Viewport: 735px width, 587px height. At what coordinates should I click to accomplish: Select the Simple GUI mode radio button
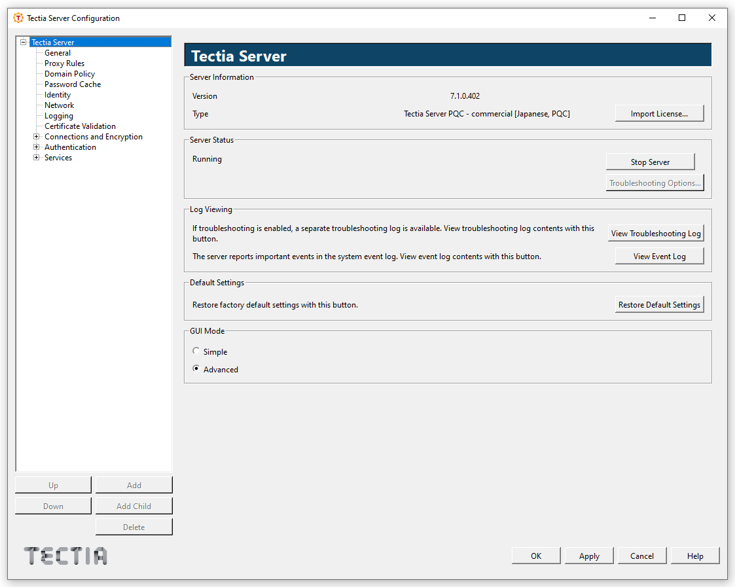point(196,351)
